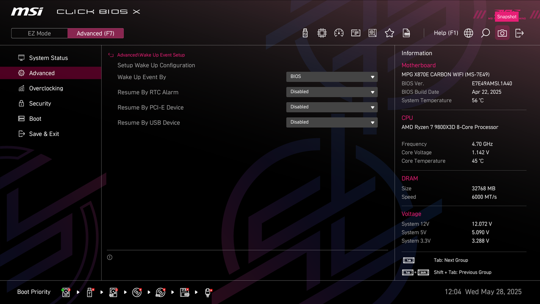Click the 6000 MT/s DRAM speed value
This screenshot has width=540, height=304.
click(x=484, y=197)
